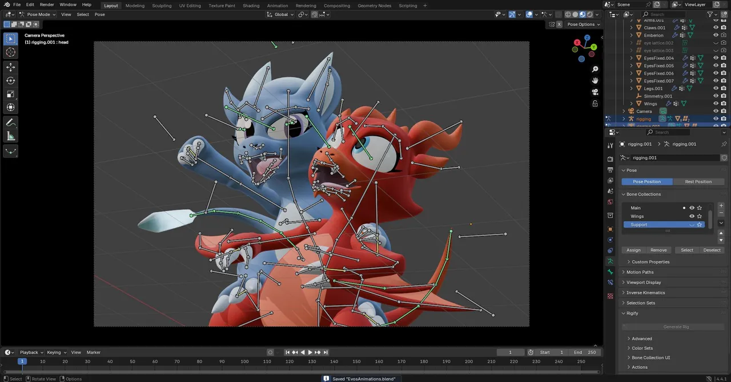
Task: Activate the Cursor tool
Action: pos(11,52)
